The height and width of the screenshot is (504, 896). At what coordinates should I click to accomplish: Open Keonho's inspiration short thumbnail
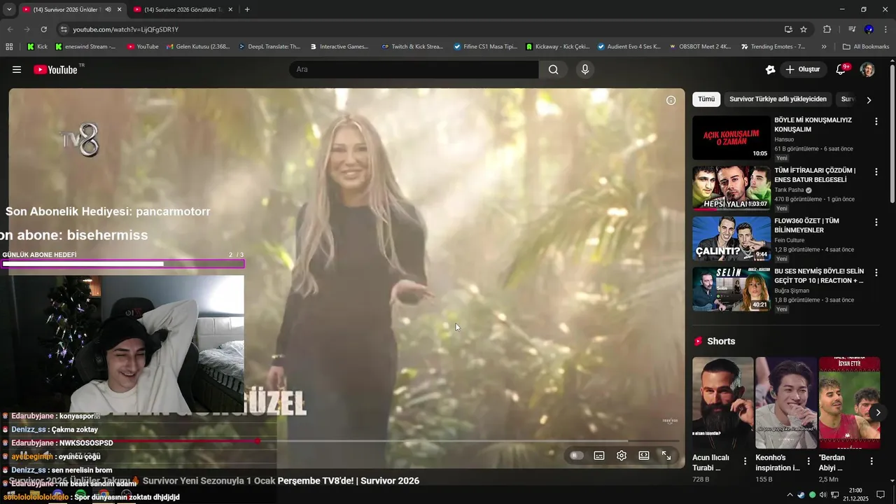click(786, 402)
